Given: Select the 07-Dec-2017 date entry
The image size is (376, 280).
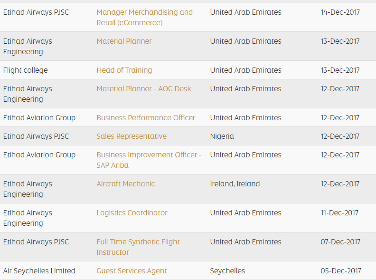Looking at the screenshot, I should (x=340, y=242).
